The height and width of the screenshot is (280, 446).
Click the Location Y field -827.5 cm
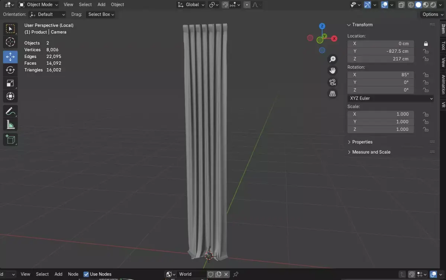[x=381, y=51]
